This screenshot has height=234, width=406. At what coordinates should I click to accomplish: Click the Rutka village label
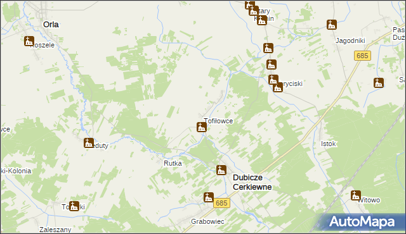173,163
